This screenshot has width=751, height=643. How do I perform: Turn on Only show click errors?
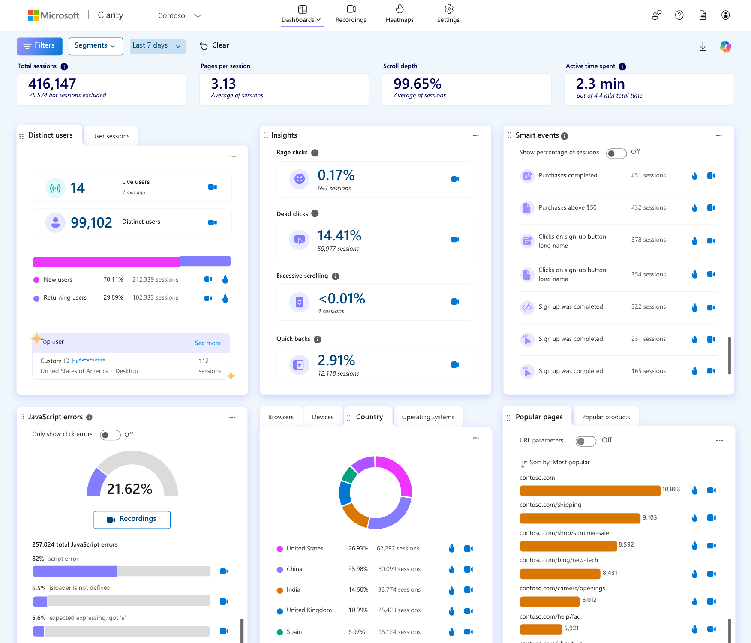(x=110, y=435)
